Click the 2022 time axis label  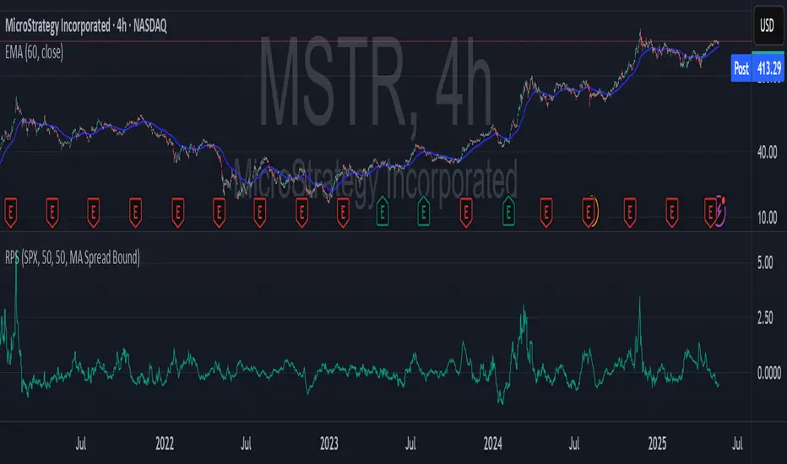pos(165,444)
